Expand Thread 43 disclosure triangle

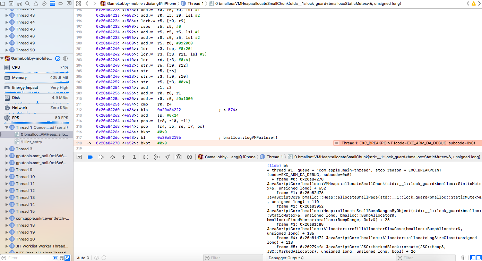7,15
